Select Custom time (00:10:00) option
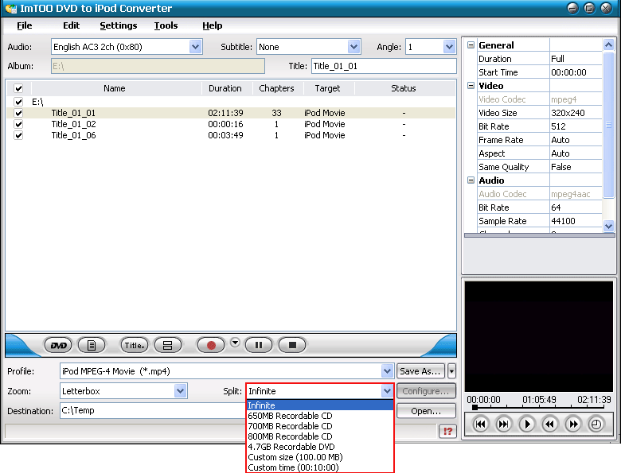The image size is (621, 473). click(x=319, y=467)
